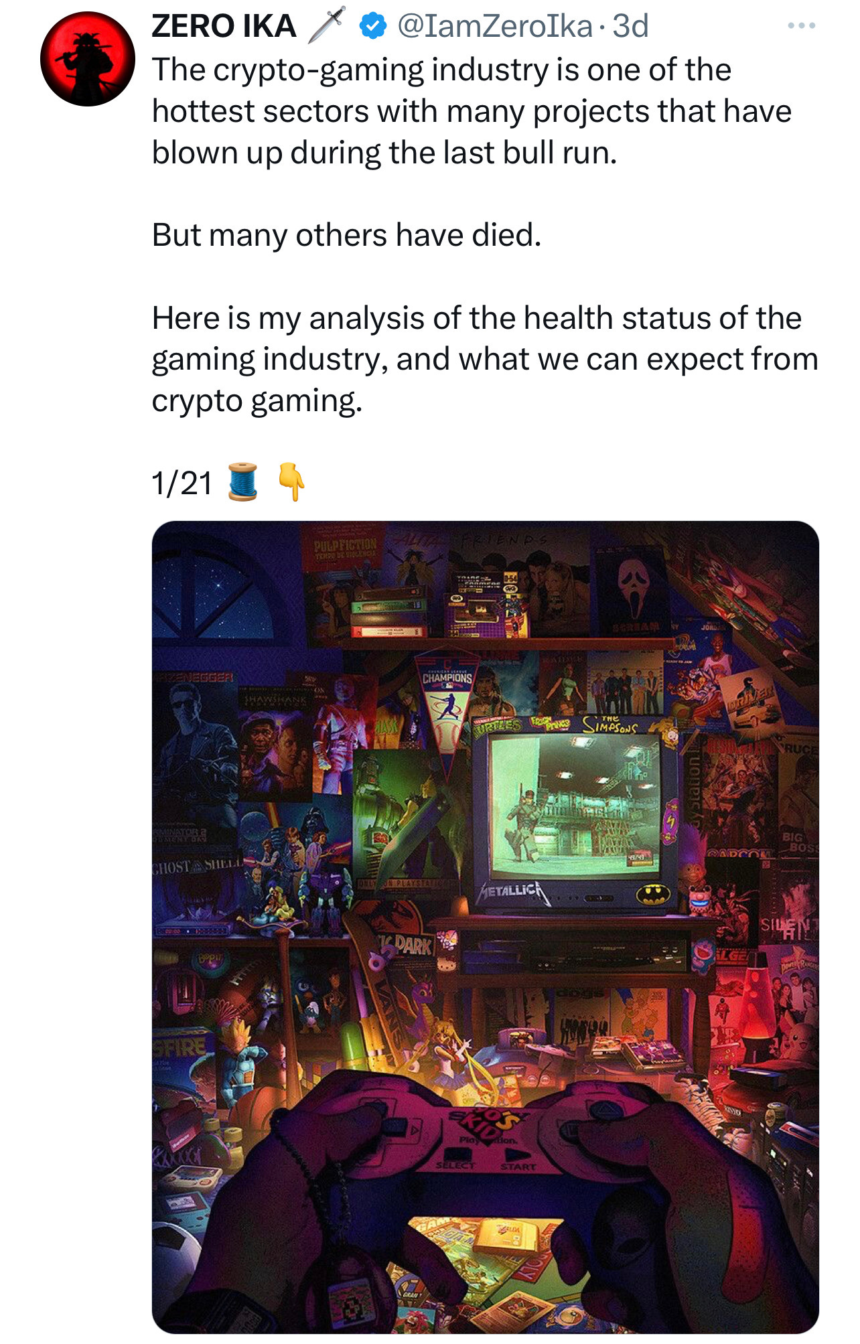Open the three-dot more options menu
The width and height of the screenshot is (860, 1344).
tap(801, 26)
